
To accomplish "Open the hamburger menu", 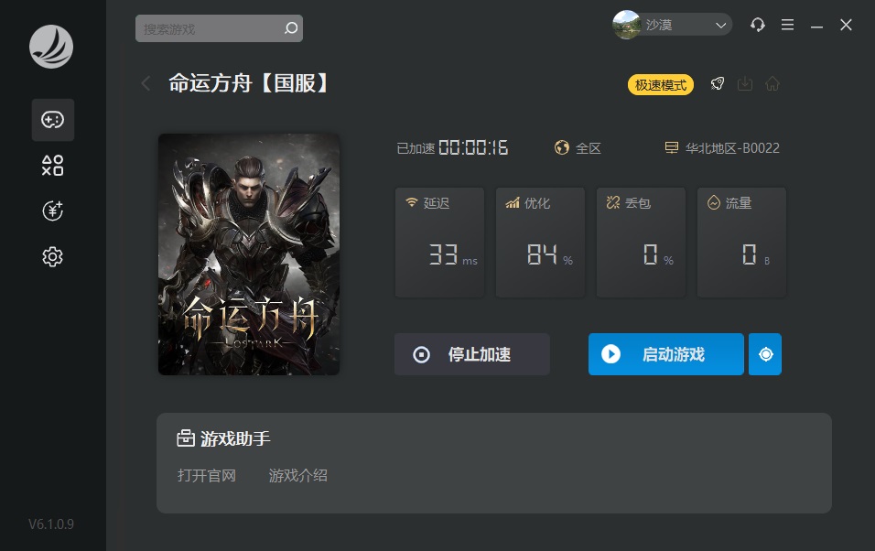I will (x=787, y=25).
